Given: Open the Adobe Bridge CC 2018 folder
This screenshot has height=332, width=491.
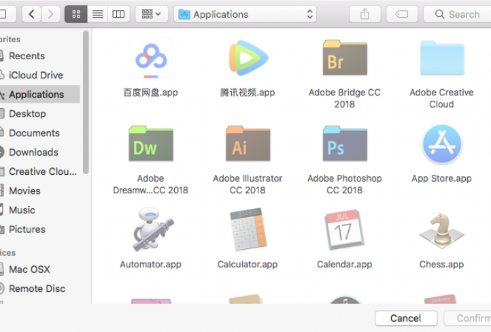Looking at the screenshot, I should pyautogui.click(x=345, y=58).
